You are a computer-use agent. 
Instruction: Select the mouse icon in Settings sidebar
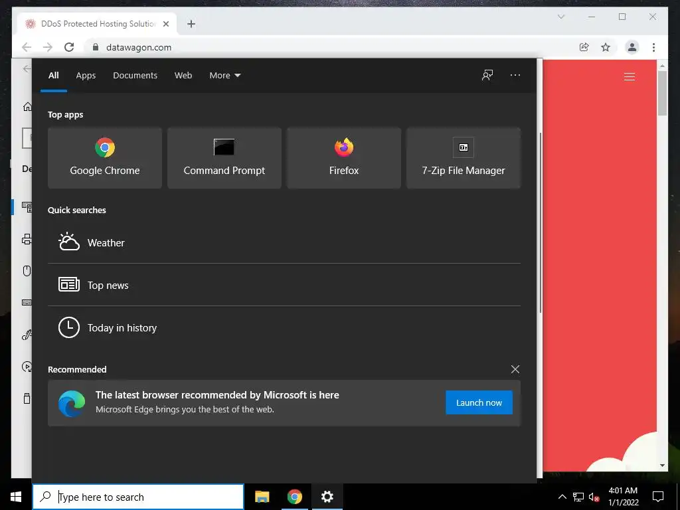point(27,271)
